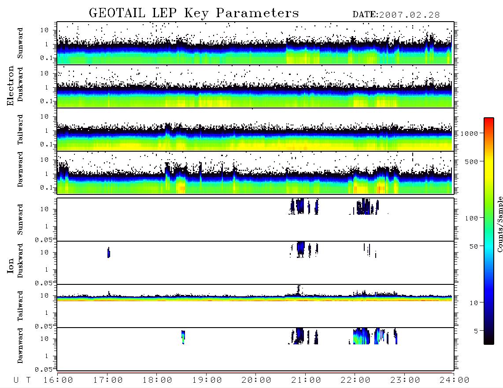Click the 24:00 time tick label
Image resolution: width=503 pixels, height=388 pixels.
click(x=455, y=380)
